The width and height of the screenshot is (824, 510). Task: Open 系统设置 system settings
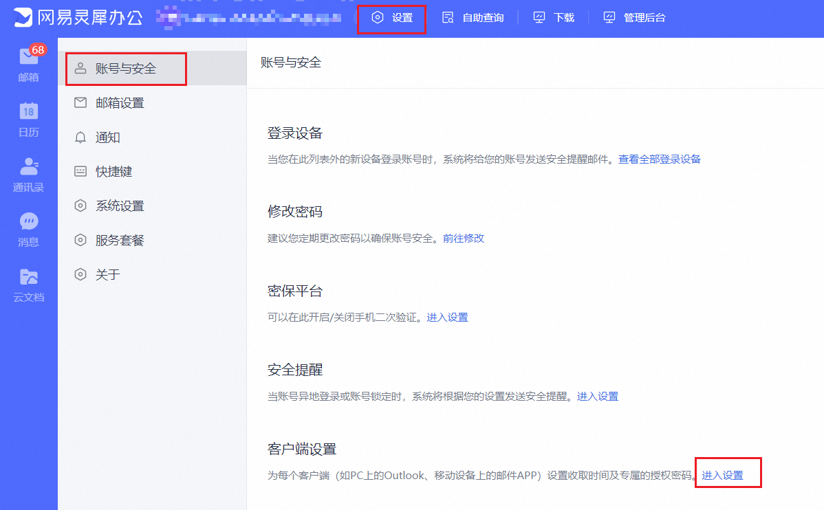[120, 206]
